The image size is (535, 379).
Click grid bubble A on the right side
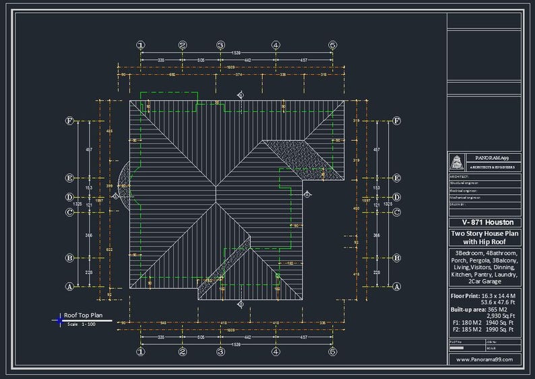pyautogui.click(x=396, y=287)
